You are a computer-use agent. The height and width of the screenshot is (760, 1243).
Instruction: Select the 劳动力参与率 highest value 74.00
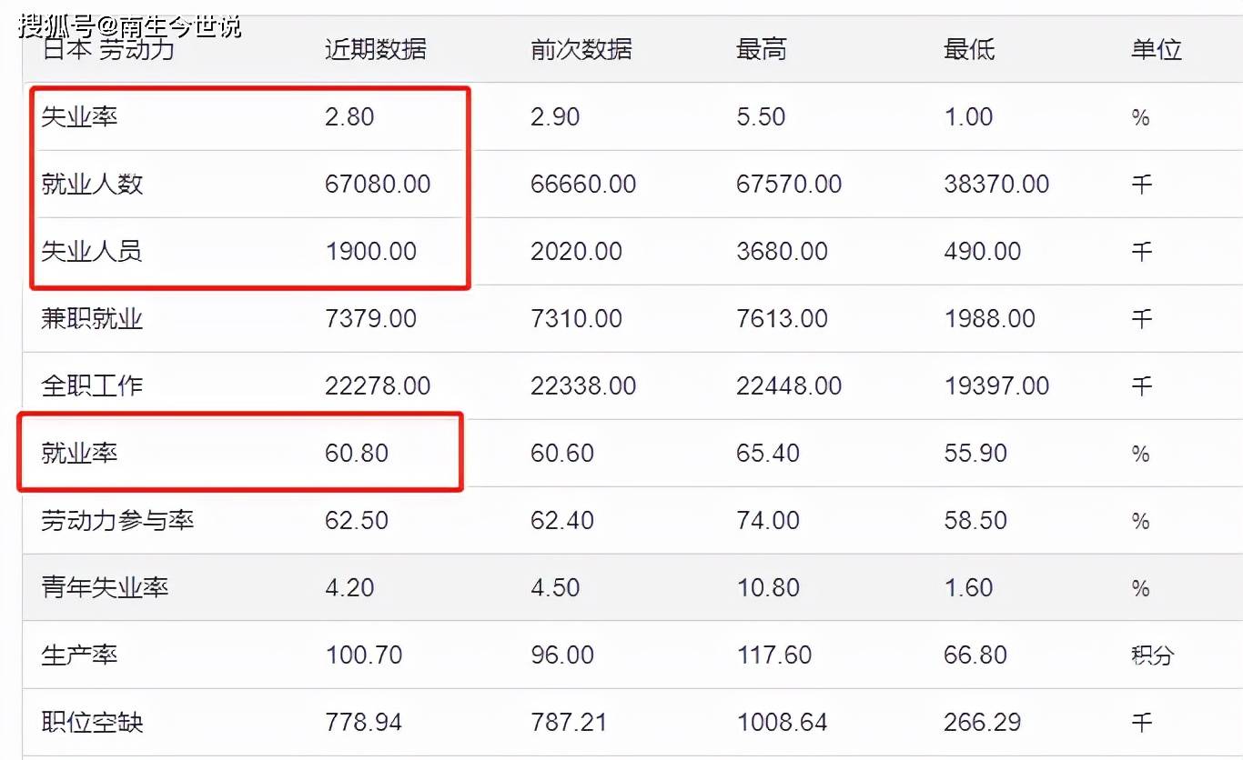coord(768,521)
